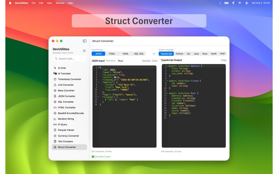Collapse the address object fold arrow, line 7

coord(98,82)
